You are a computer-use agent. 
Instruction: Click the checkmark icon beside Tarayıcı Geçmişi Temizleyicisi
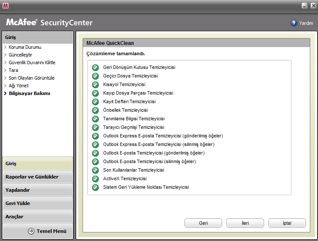click(95, 127)
